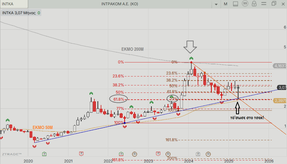Select the EKMO 200M moving average label
The width and height of the screenshot is (287, 164).
click(x=132, y=49)
